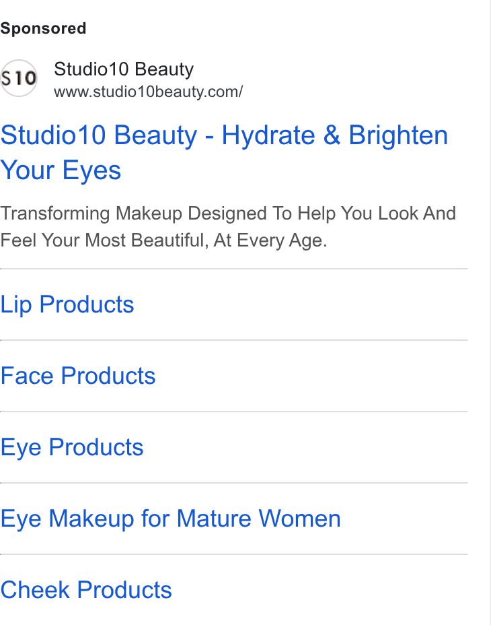Click 'Help You Look And' description text
491x625 pixels.
(377, 213)
